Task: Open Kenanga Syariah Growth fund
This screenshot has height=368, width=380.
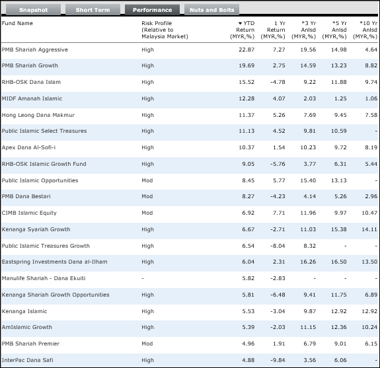Action: [36, 229]
